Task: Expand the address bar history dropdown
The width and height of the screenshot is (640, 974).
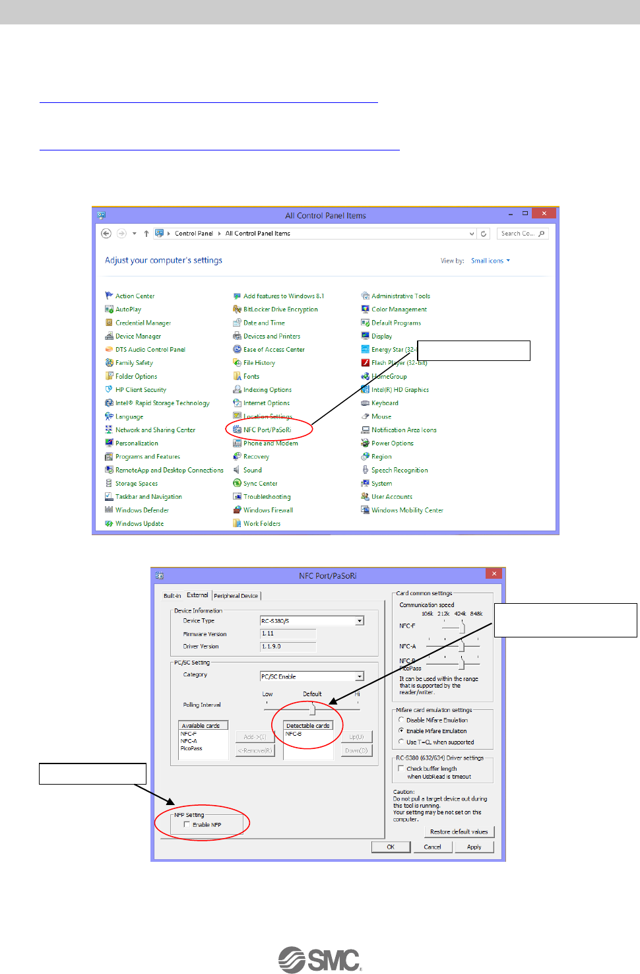Action: pyautogui.click(x=472, y=234)
